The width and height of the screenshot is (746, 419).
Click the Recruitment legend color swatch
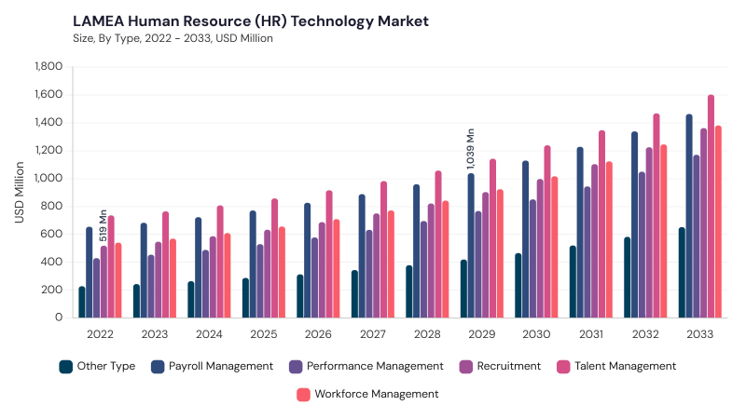tap(465, 367)
